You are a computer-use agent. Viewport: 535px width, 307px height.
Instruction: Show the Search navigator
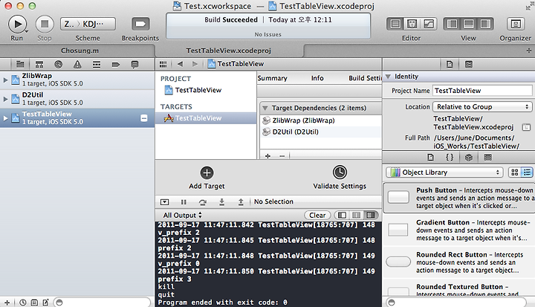pos(59,64)
